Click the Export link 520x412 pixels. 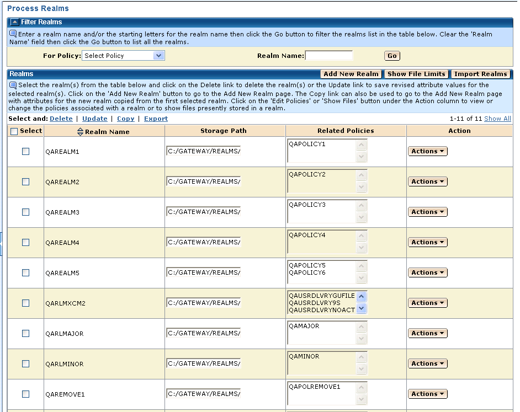156,119
